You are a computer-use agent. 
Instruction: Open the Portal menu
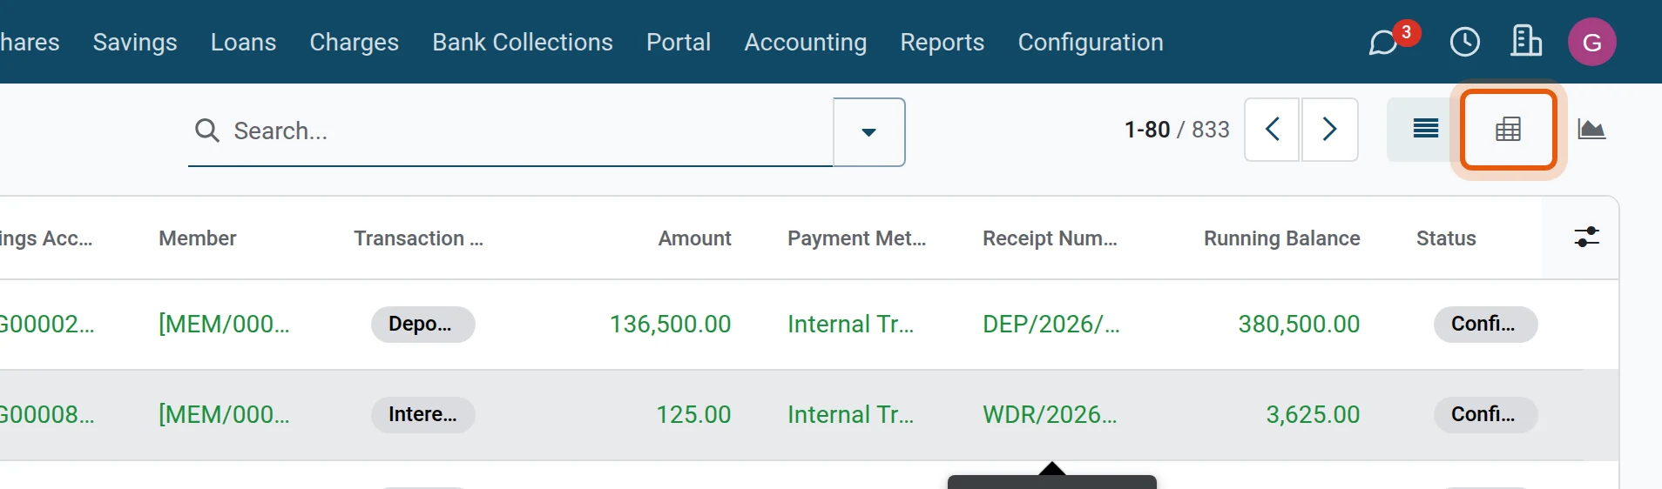click(679, 42)
